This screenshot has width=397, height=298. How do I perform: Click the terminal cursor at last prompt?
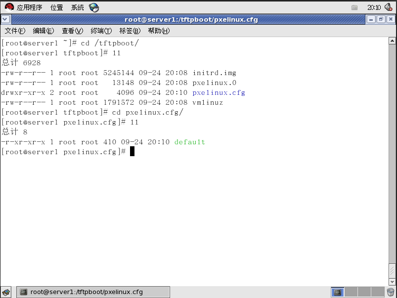pos(132,152)
